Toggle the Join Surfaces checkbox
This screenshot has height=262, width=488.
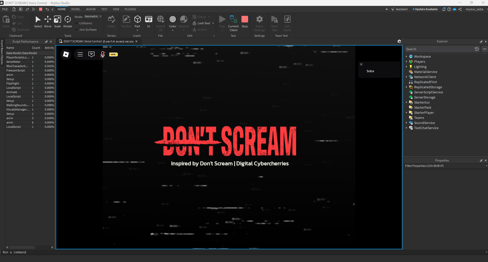point(76,30)
